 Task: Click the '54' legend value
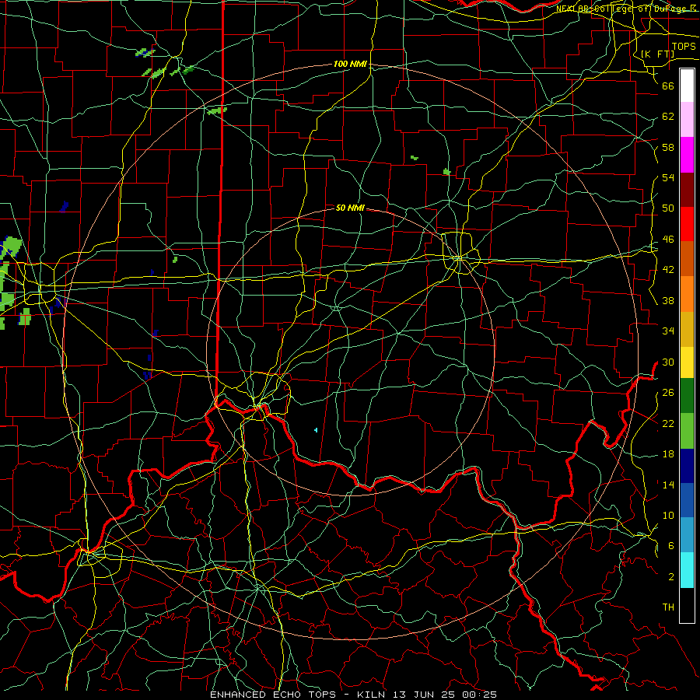pos(668,177)
